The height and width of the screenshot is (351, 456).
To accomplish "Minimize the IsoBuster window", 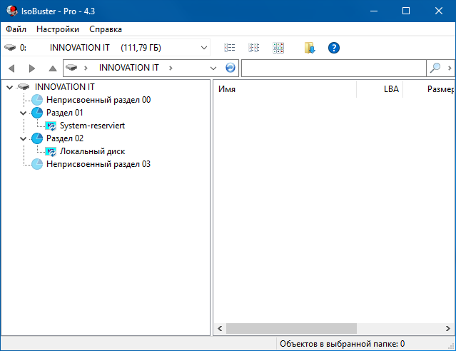I will (374, 11).
